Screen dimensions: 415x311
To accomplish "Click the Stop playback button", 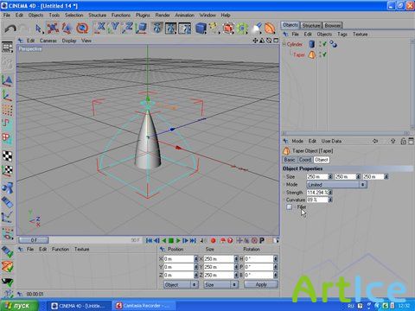I will pyautogui.click(x=171, y=240).
